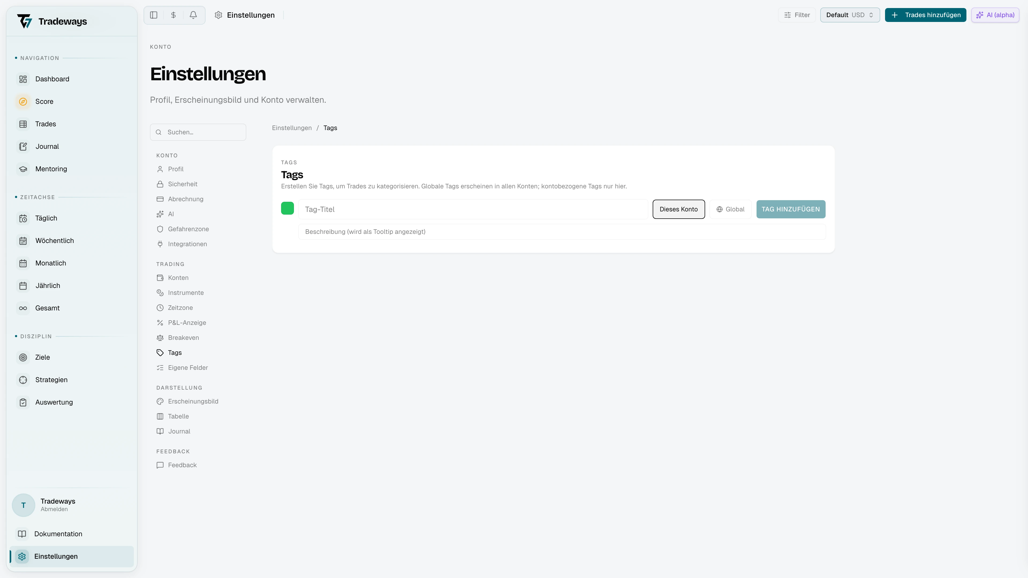The height and width of the screenshot is (578, 1028).
Task: Open Abrechnung settings
Action: pos(198,199)
